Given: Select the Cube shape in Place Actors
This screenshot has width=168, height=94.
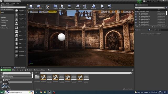Looking at the screenshot, I should click(20, 31).
